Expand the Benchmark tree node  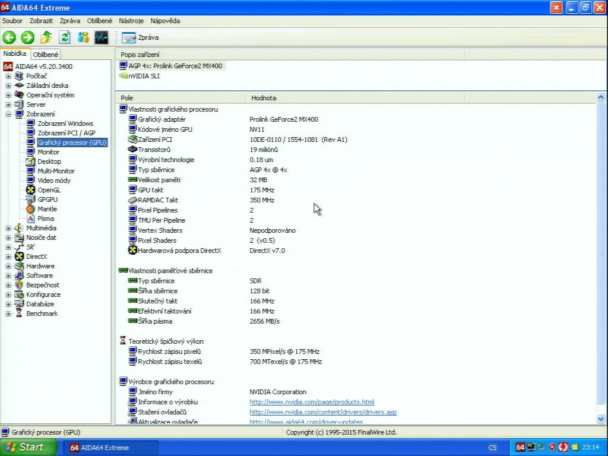(8, 313)
